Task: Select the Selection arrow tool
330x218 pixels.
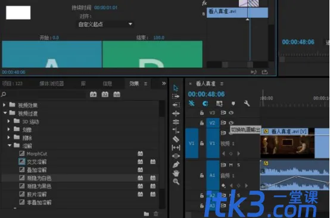Action: 176,88
